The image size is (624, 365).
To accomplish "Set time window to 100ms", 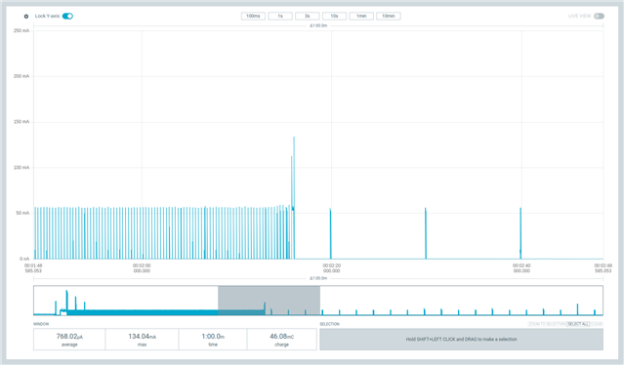I will point(253,16).
